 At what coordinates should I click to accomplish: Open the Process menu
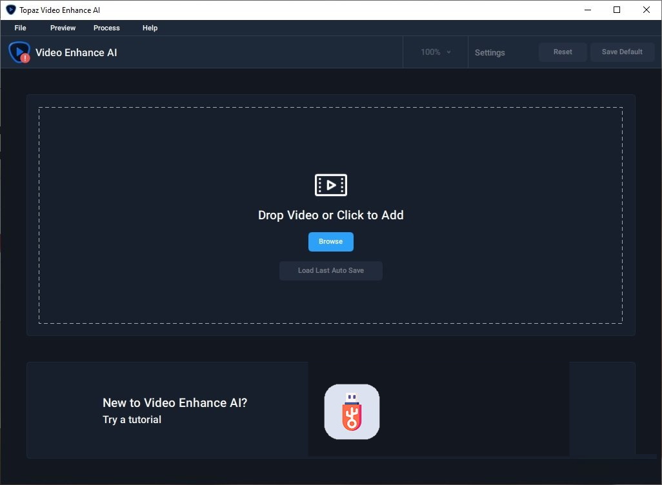click(x=106, y=28)
